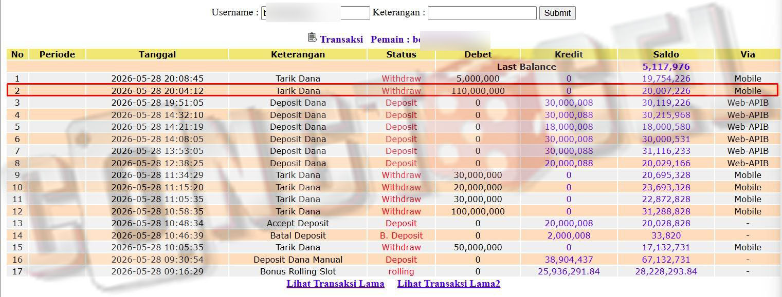Click saldo value 31,288,828
Viewport: 782px width, 297px height.
666,211
